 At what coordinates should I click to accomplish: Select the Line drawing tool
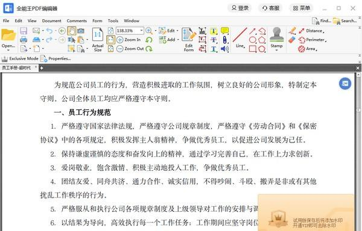tap(240, 37)
